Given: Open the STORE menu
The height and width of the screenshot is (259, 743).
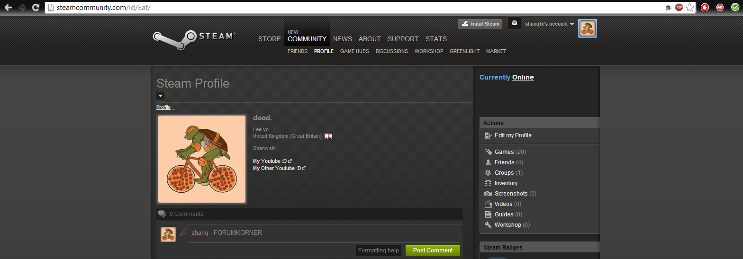Looking at the screenshot, I should 270,39.
